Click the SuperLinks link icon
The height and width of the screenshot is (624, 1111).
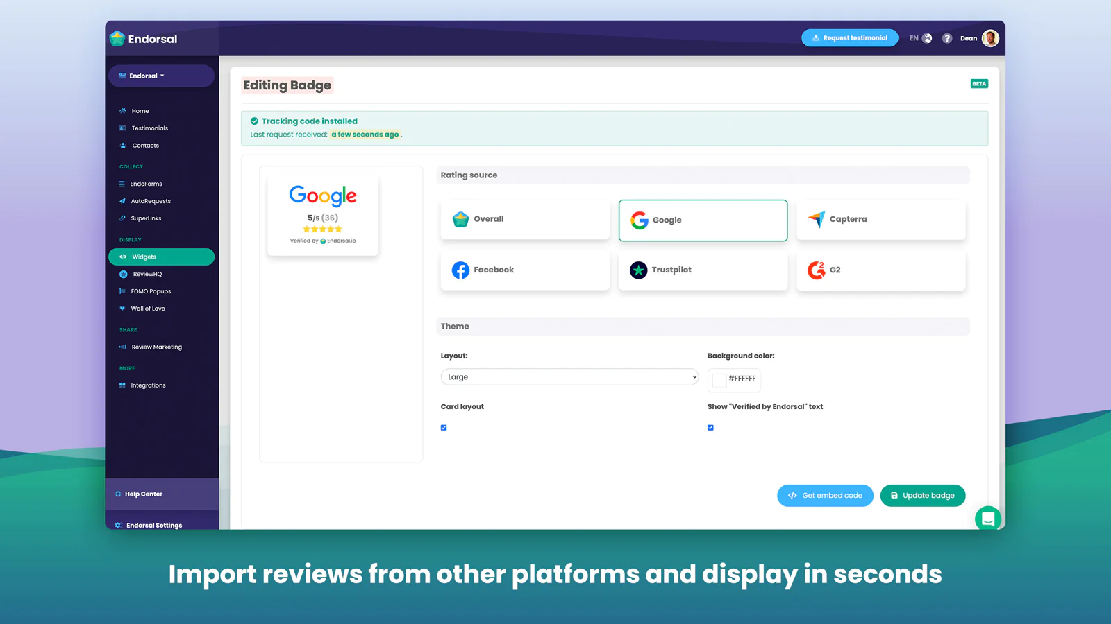[122, 218]
